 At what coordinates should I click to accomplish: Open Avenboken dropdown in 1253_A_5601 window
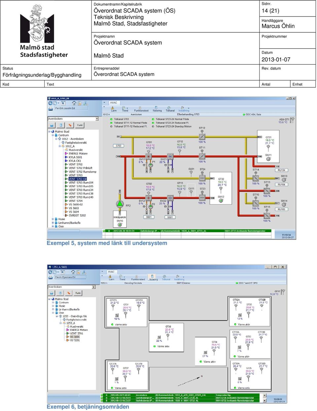tap(93, 287)
